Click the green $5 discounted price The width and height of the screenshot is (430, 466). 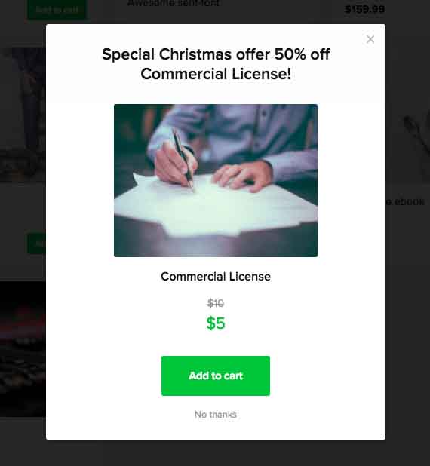pos(216,323)
